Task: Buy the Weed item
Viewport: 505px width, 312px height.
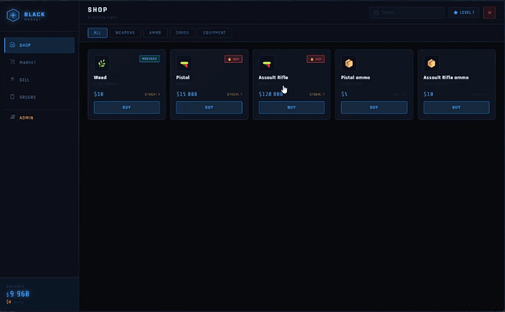Action: [x=127, y=108]
